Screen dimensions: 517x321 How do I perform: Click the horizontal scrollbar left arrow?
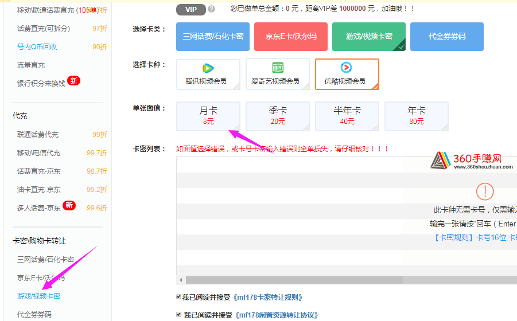pos(181,280)
